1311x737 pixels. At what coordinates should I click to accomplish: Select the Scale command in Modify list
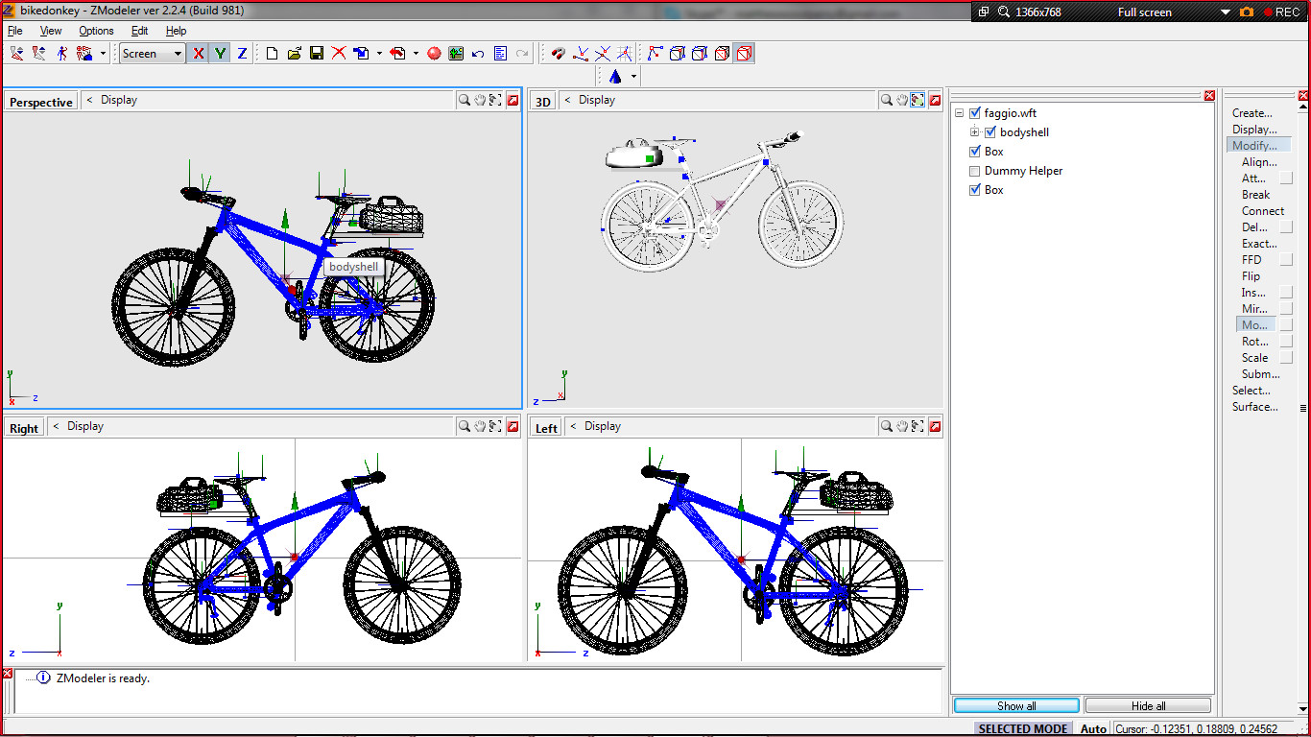[1254, 358]
